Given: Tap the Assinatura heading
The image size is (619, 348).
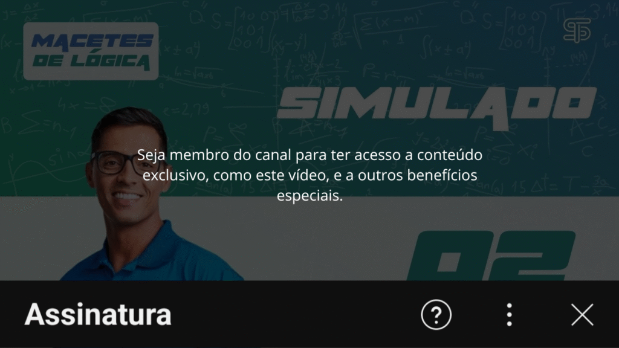Looking at the screenshot, I should [98, 314].
